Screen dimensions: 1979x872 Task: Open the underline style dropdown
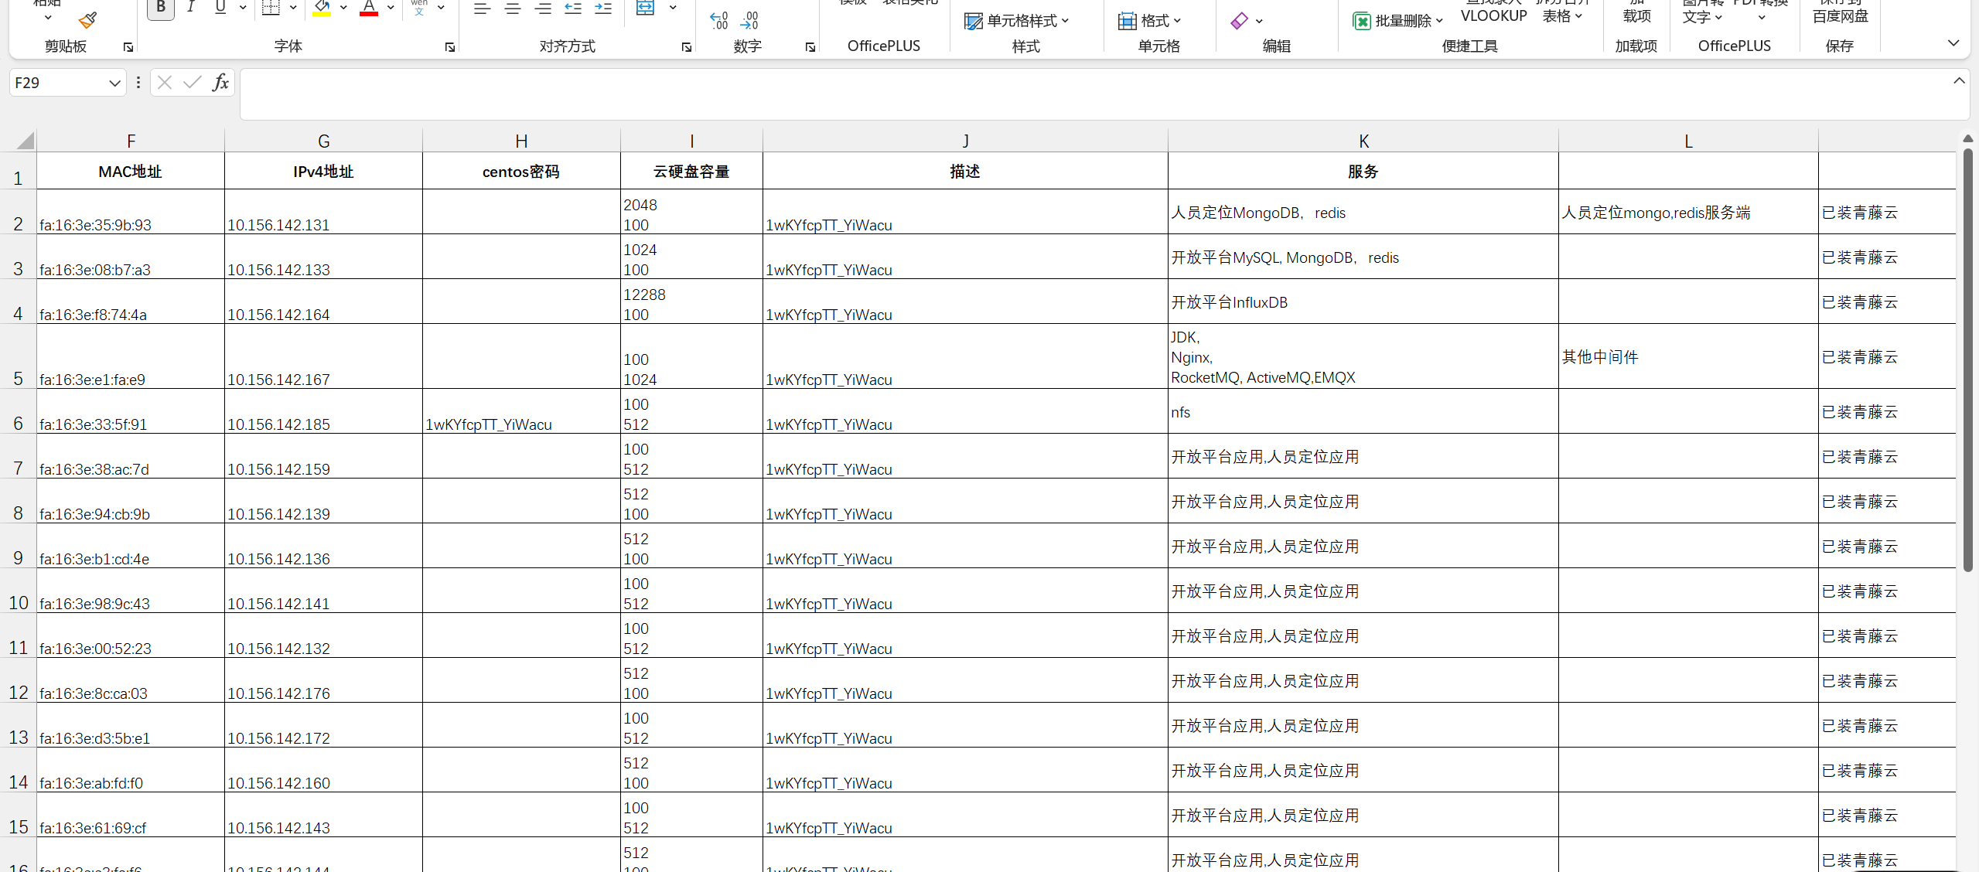(243, 8)
